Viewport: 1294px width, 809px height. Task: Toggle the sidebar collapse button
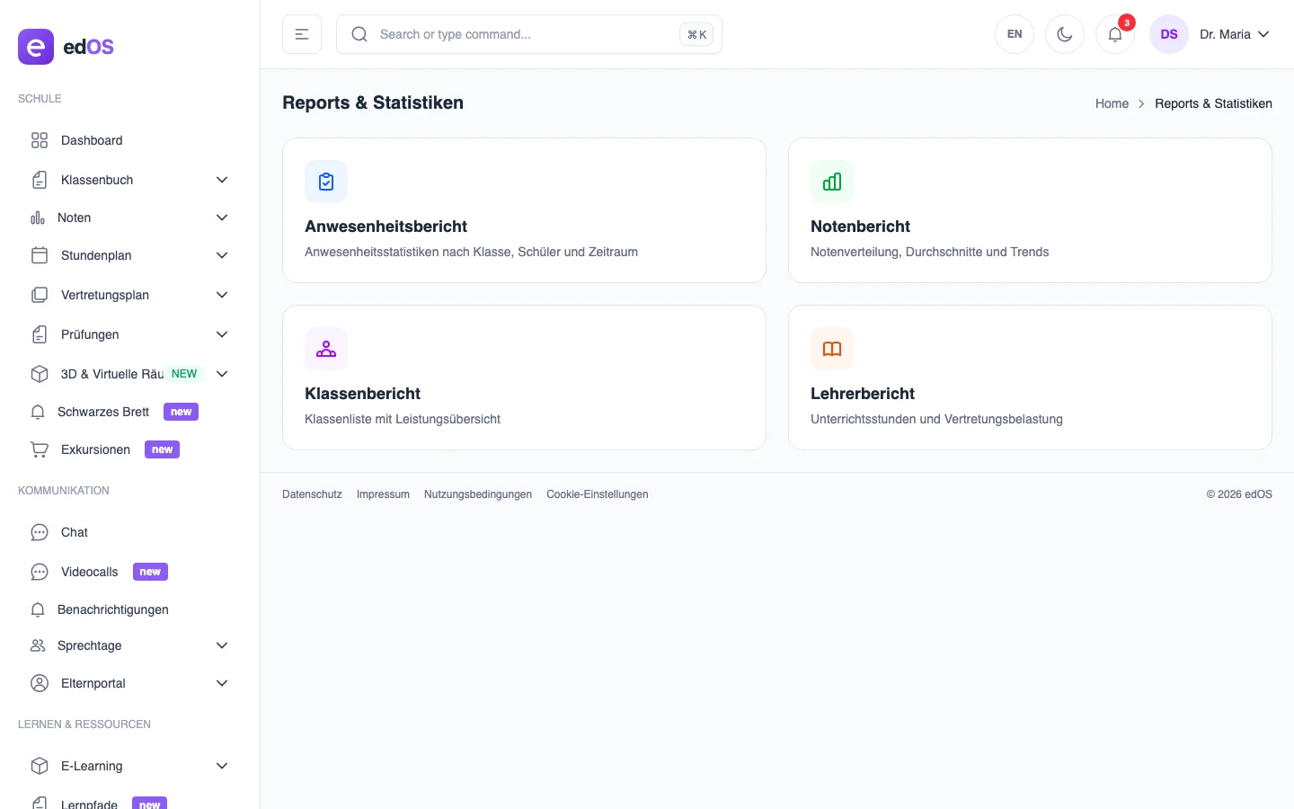coord(302,34)
